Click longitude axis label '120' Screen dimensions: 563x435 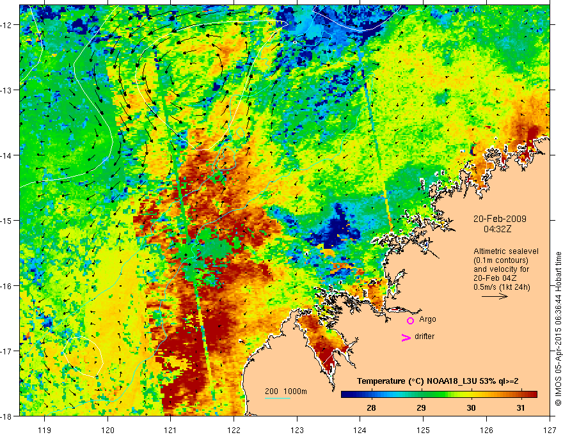[x=107, y=430]
